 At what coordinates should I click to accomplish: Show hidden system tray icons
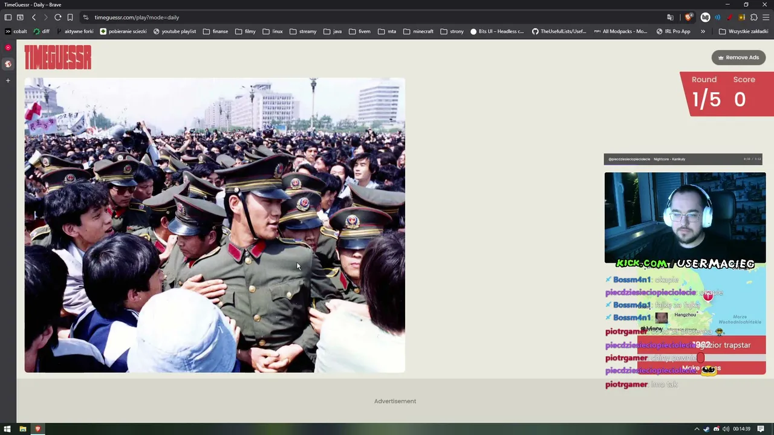point(697,429)
